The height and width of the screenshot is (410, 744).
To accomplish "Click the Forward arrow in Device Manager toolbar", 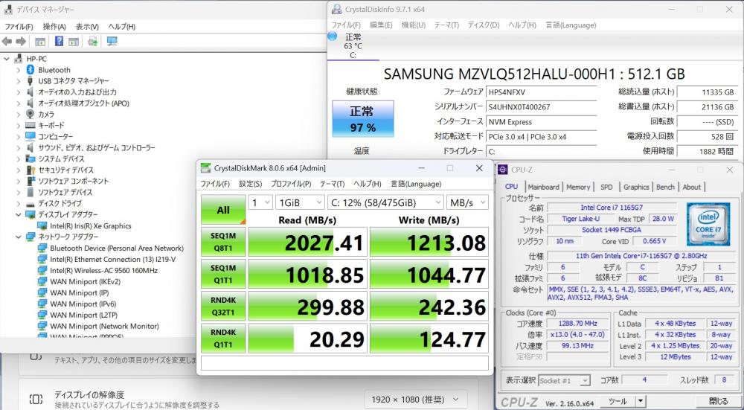I will coord(21,42).
